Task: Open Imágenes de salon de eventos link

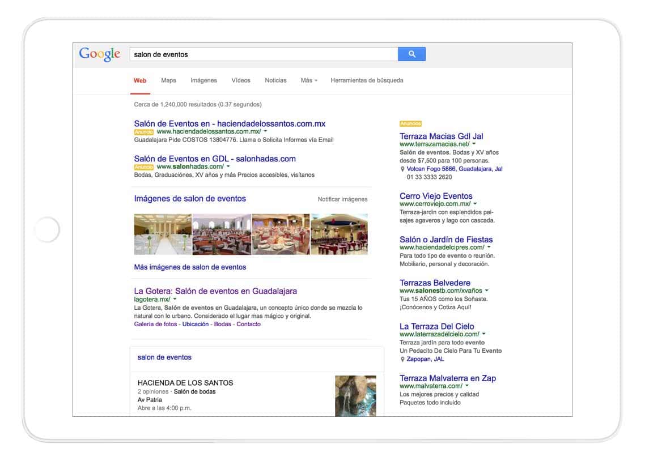Action: 190,198
